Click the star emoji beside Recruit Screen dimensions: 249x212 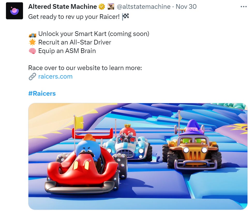(x=32, y=42)
